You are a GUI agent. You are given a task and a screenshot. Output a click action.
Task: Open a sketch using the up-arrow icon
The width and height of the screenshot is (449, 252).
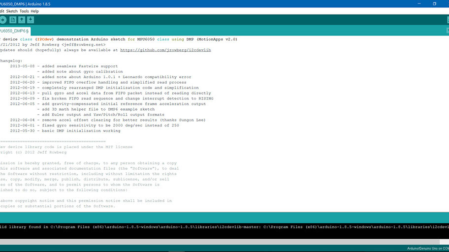(x=22, y=20)
